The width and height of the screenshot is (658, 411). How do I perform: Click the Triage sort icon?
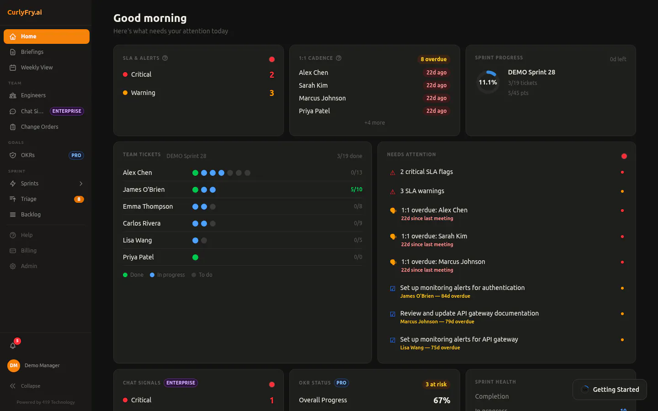(13, 199)
